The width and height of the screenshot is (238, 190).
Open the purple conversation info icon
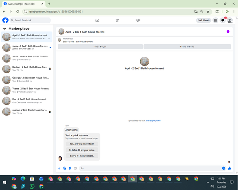[x=228, y=32]
